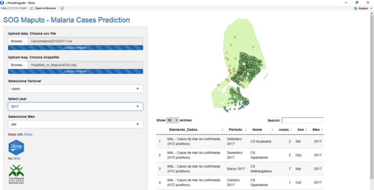
Task: Click Browse button for shapefile upload
Action: (x=18, y=65)
